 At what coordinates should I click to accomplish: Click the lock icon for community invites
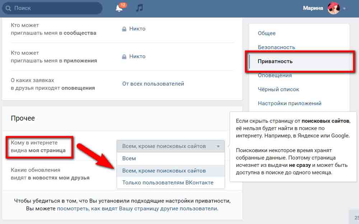(124, 29)
